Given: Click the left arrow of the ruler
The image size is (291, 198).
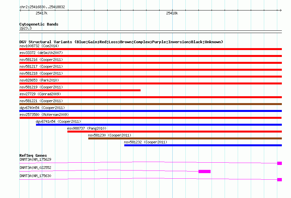Looking at the screenshot, I should pos(20,10).
